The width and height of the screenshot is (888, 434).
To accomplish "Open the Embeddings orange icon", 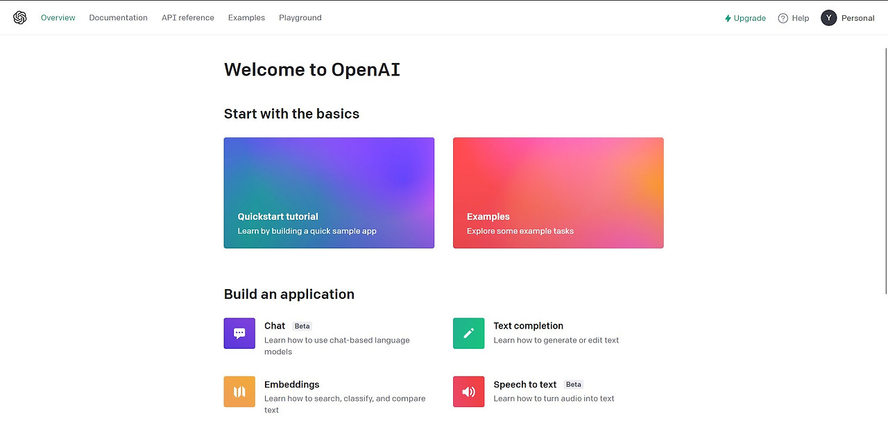I will [x=239, y=392].
